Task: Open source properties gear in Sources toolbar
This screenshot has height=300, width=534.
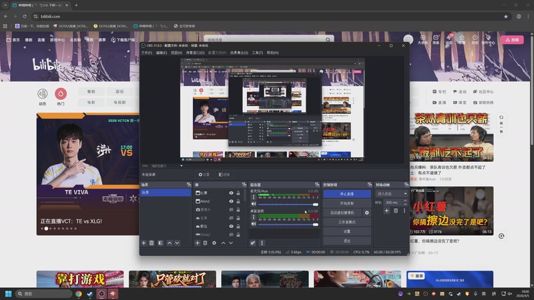Action: point(214,243)
